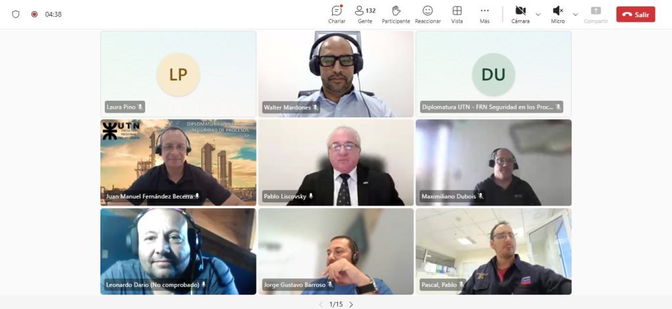This screenshot has width=672, height=309.
Task: Go to previous page of participants
Action: [320, 304]
